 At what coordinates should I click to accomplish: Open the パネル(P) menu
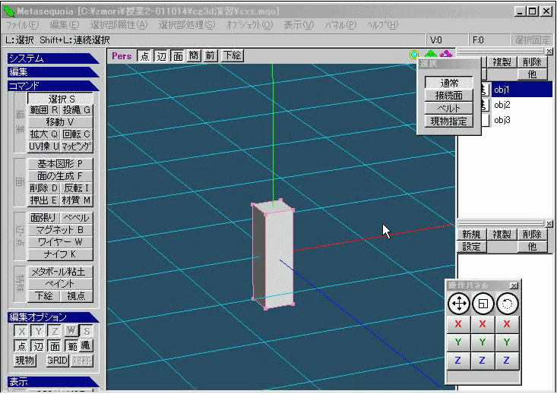(340, 25)
